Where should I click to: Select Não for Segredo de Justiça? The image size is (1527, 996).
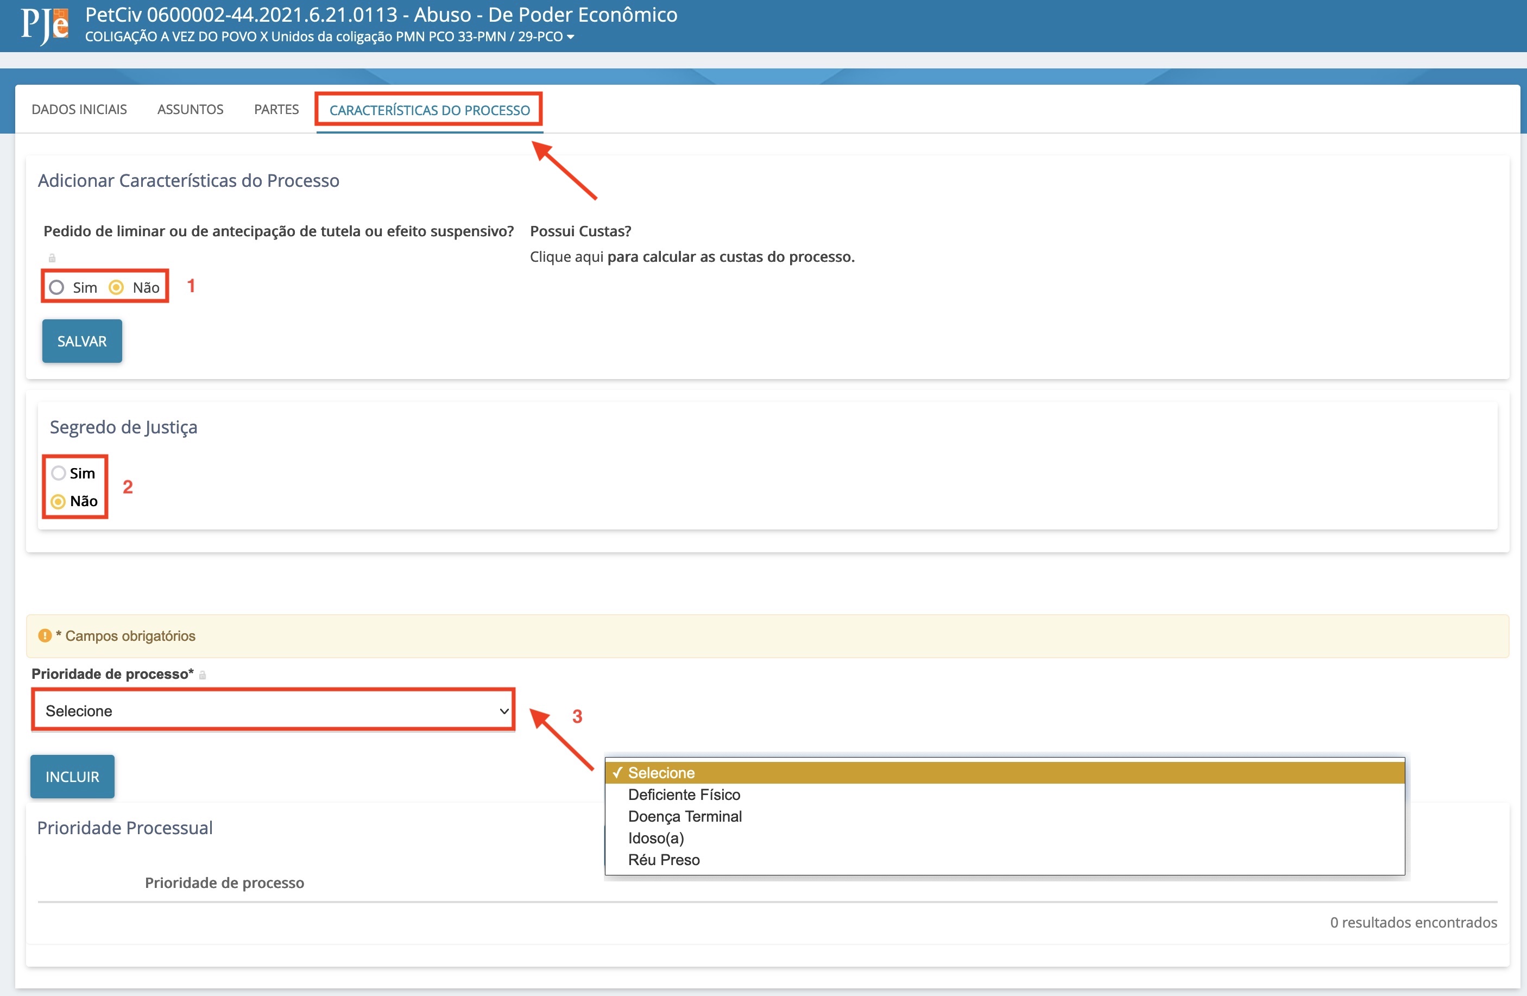pos(59,501)
